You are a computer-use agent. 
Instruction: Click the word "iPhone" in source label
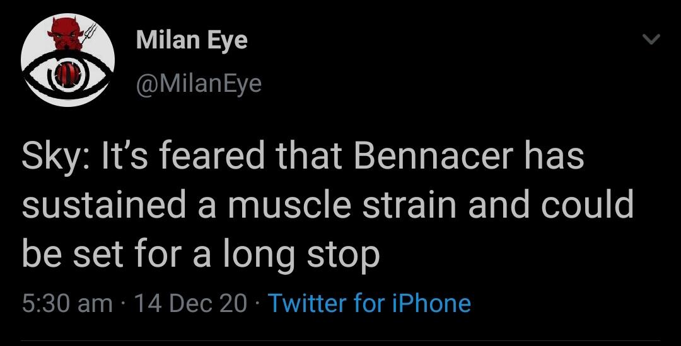click(x=430, y=303)
